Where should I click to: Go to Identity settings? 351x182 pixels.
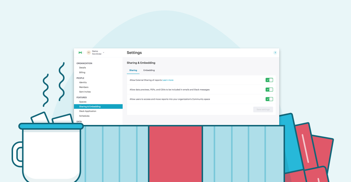(x=83, y=82)
